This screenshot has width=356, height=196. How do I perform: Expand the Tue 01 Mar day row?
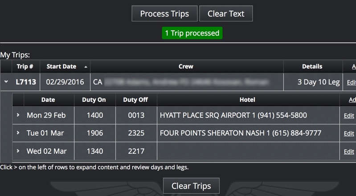point(18,133)
